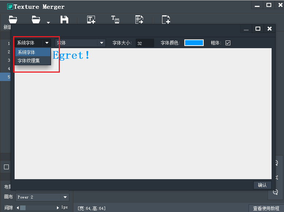The width and height of the screenshot is (284, 212).
Task: Click the 间隙 slider left arrow
Action: pos(18,208)
